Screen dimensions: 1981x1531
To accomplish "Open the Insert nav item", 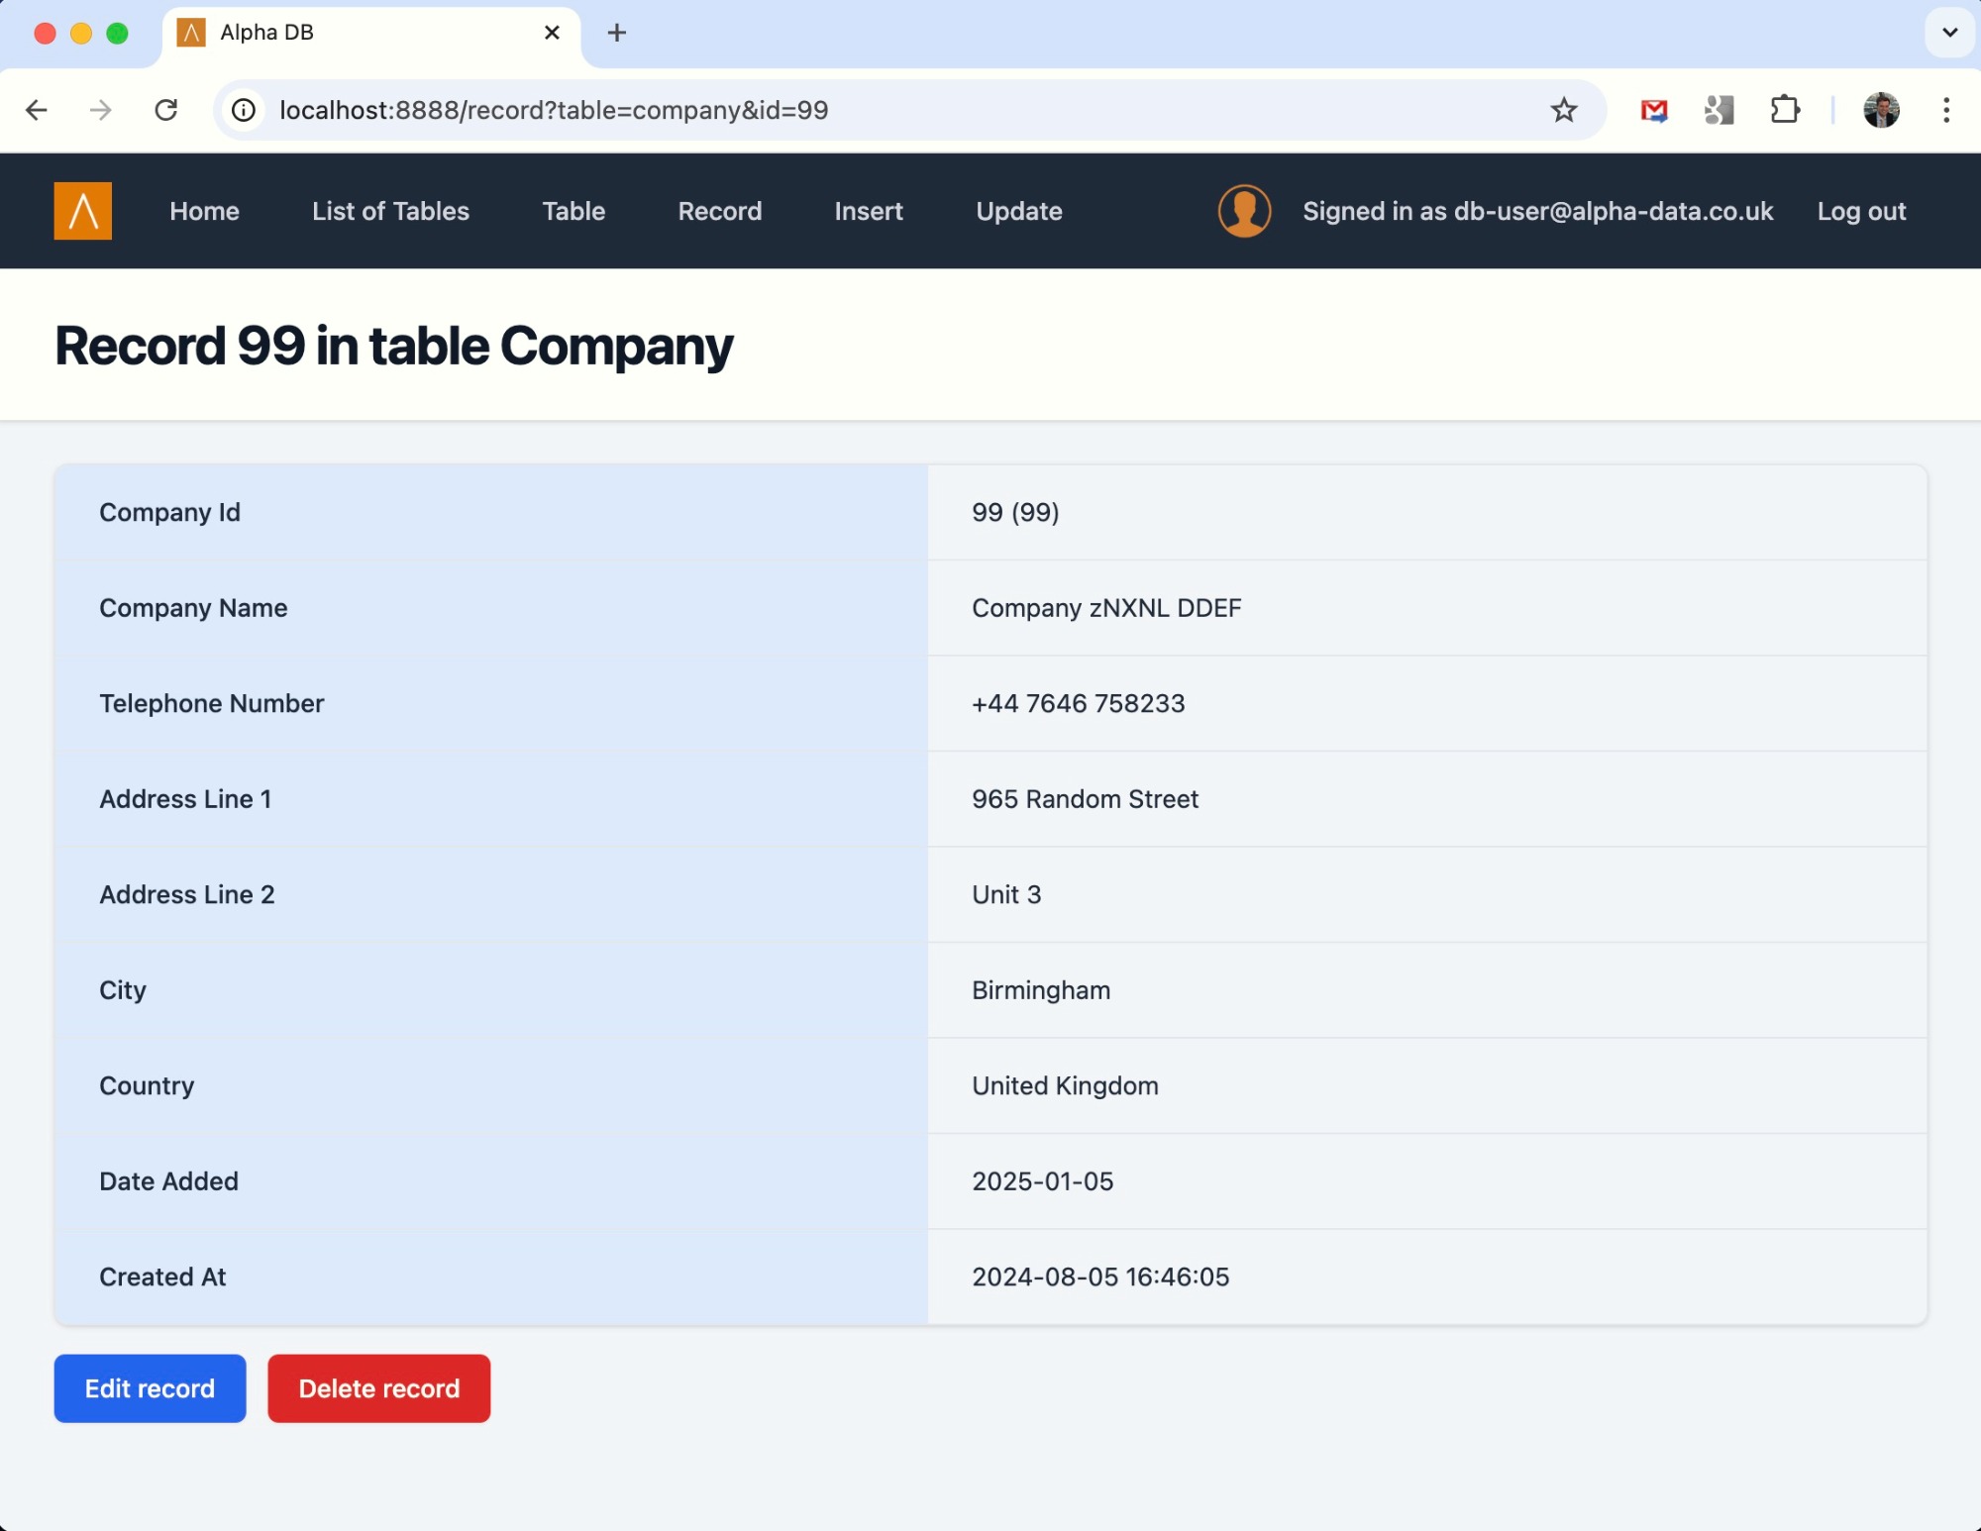I will [x=869, y=211].
